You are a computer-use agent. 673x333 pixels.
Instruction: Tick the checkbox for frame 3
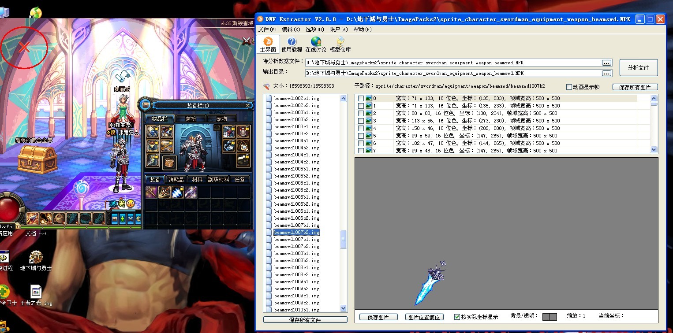(361, 121)
